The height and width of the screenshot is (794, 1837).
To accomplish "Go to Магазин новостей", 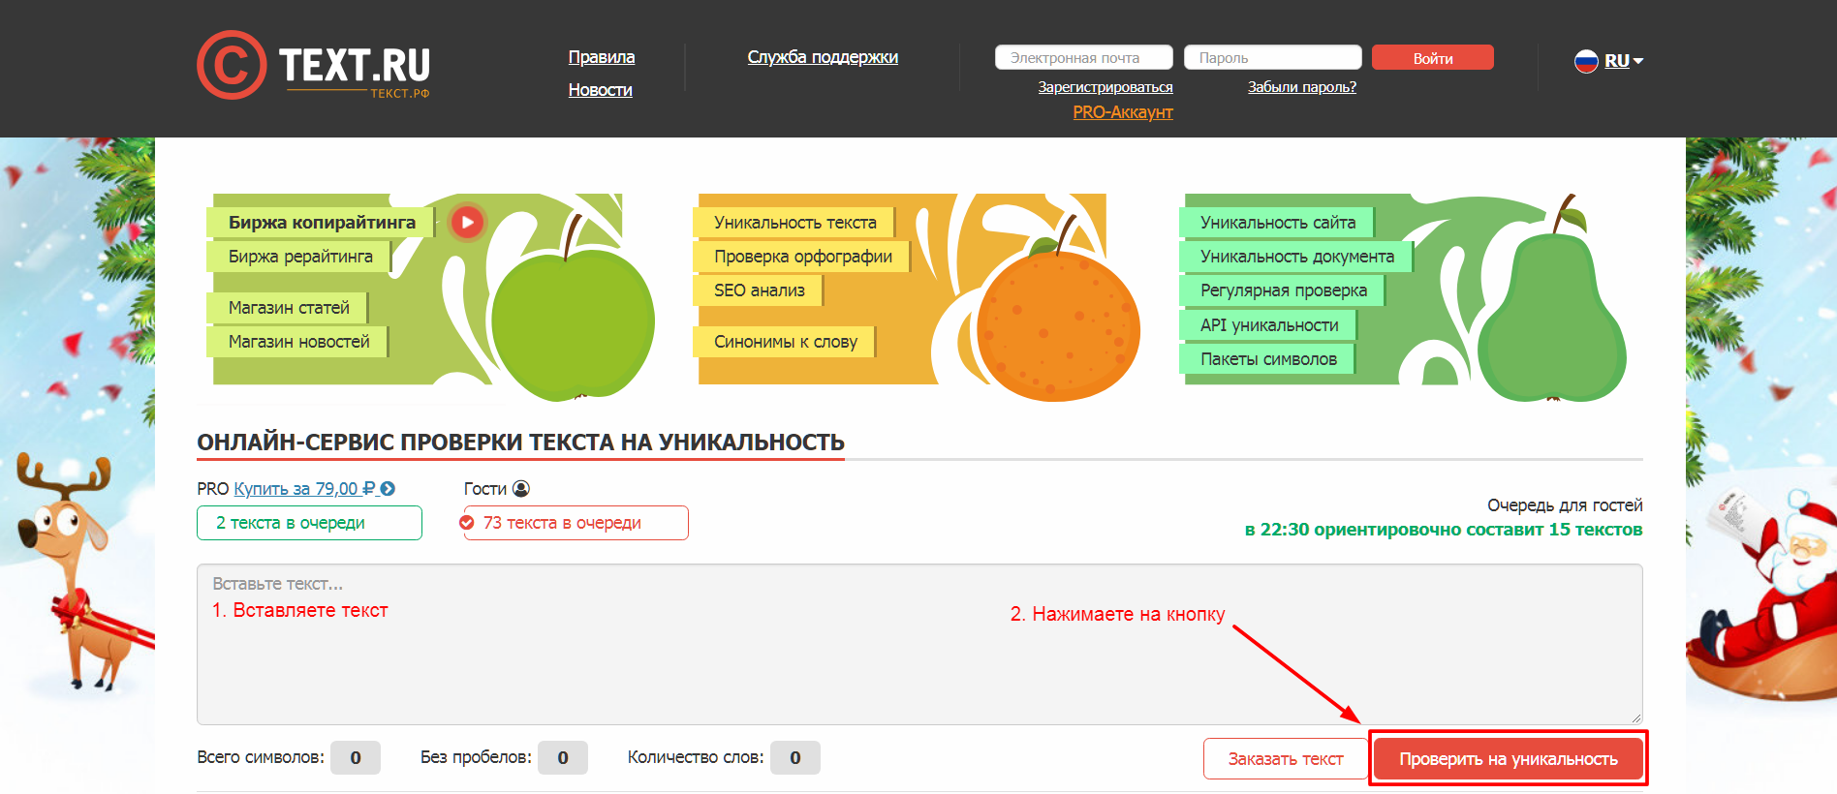I will tap(298, 342).
